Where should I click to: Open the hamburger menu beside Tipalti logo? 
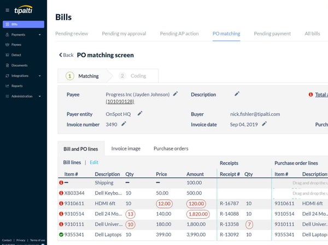8,10
